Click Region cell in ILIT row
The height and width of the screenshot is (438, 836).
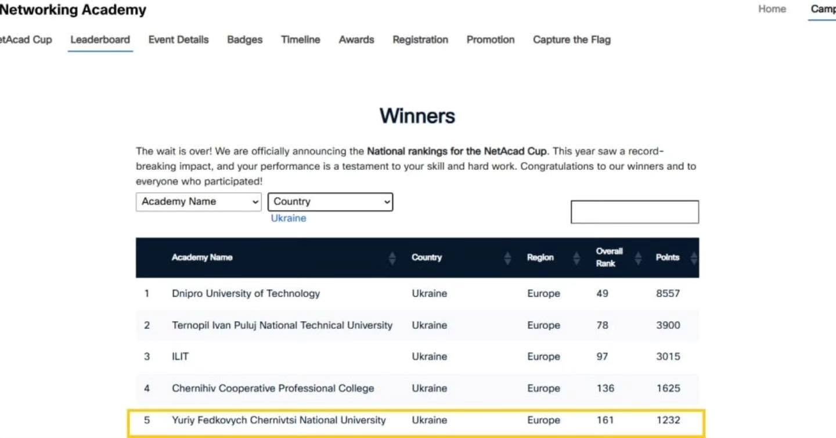click(x=543, y=357)
